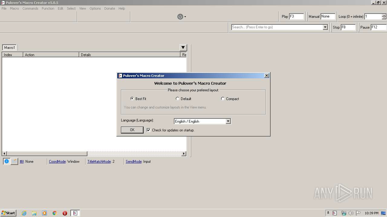387x217 pixels.
Task: Click the volume speaker tray icon
Action: click(351, 213)
